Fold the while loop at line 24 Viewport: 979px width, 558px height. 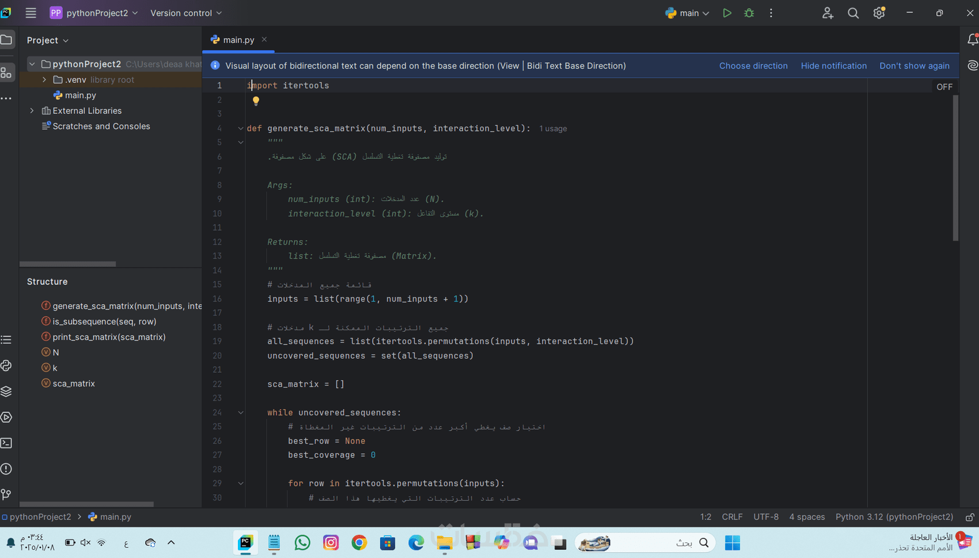point(241,412)
